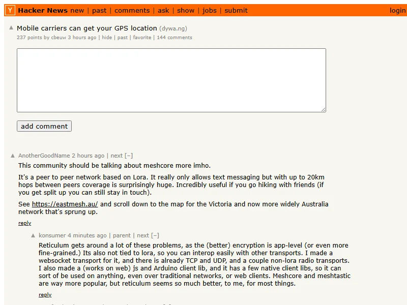Open the new stories page

77,10
